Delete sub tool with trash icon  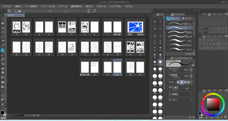point(194,54)
